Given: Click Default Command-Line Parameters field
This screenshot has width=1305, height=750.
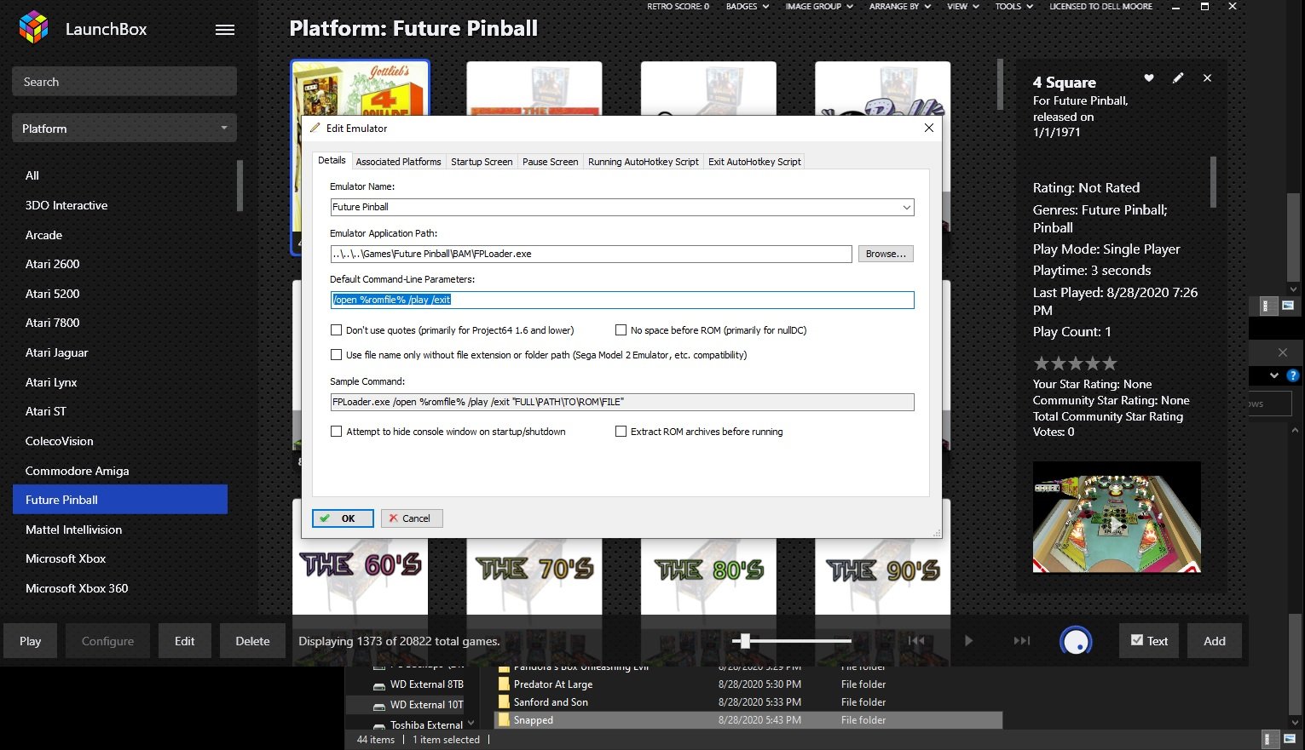Looking at the screenshot, I should tap(622, 300).
